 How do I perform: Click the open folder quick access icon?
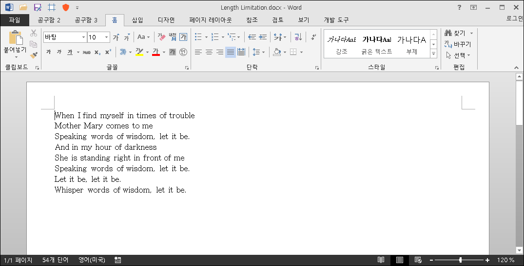pos(23,7)
